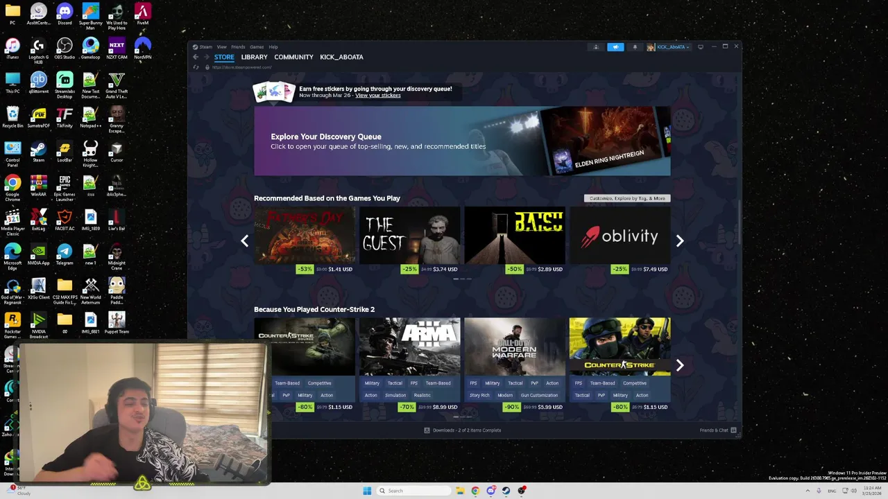888x499 pixels.
Task: Select the FiveM desktop shortcut
Action: point(143,14)
